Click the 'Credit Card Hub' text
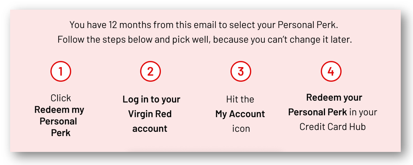Viewport: 413px width, 165px height. pyautogui.click(x=332, y=127)
